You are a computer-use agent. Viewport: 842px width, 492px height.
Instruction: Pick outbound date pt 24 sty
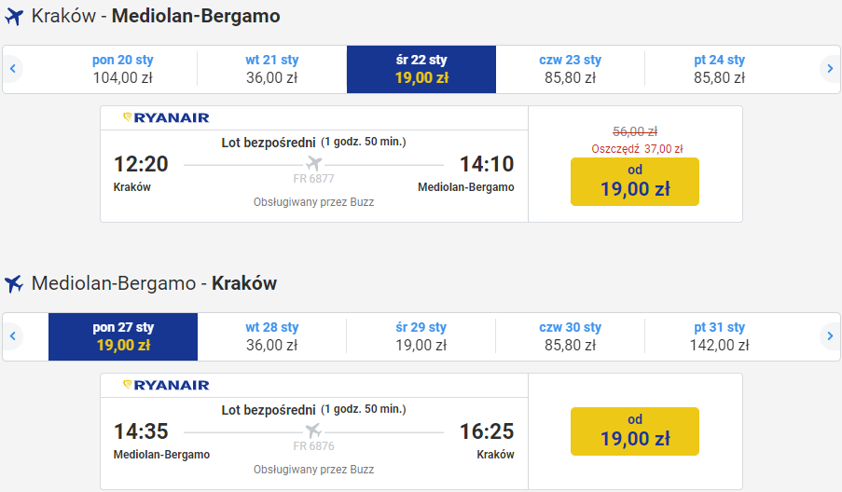pos(720,69)
